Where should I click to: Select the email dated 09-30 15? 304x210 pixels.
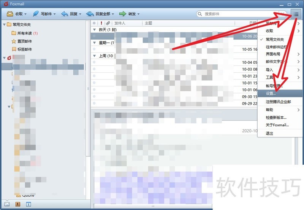(x=174, y=97)
